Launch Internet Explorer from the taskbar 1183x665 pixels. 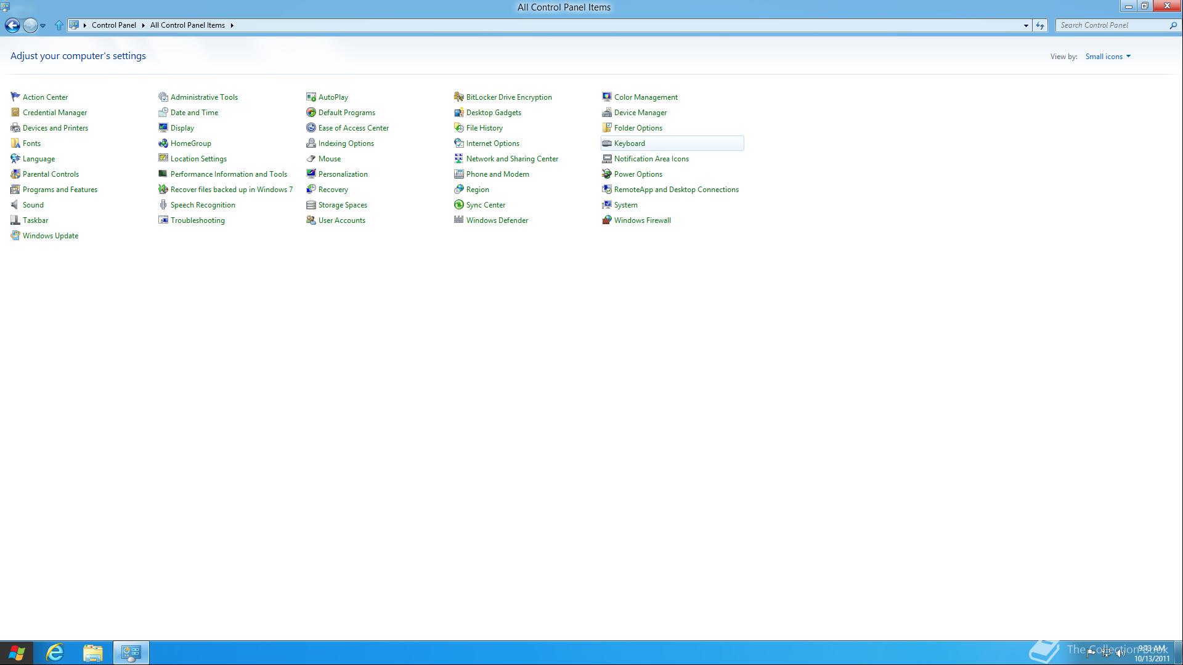click(x=55, y=653)
